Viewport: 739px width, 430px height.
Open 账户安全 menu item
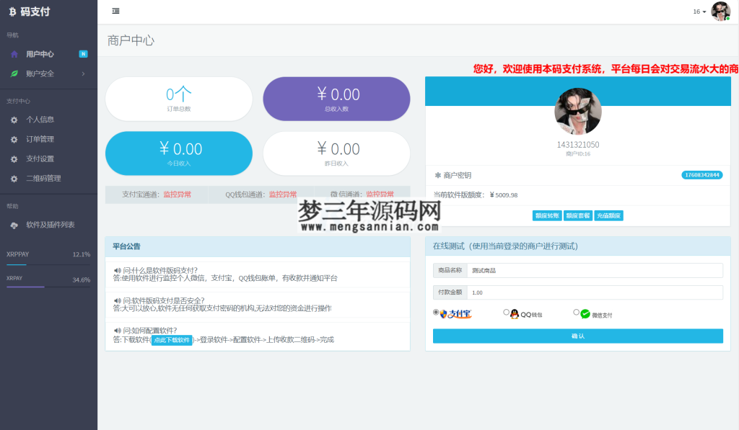coord(48,74)
